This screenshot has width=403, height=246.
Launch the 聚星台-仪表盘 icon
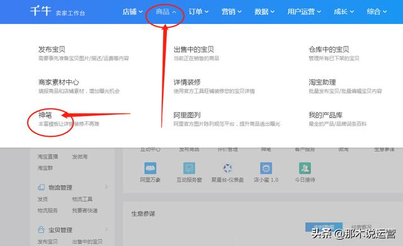(x=227, y=168)
